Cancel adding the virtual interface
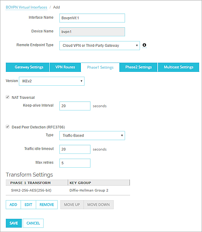 [33, 223]
